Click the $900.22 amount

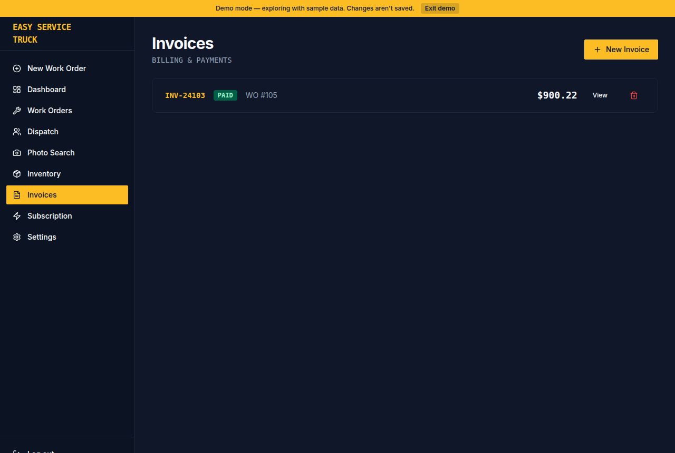[557, 95]
